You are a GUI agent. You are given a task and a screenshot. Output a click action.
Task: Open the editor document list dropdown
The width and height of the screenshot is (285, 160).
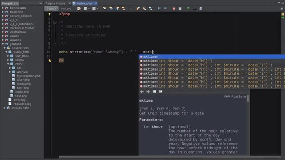pos(279,3)
